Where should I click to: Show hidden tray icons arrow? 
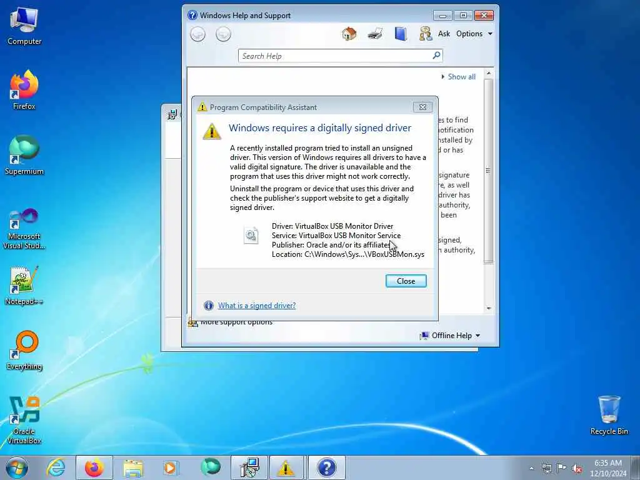click(531, 468)
